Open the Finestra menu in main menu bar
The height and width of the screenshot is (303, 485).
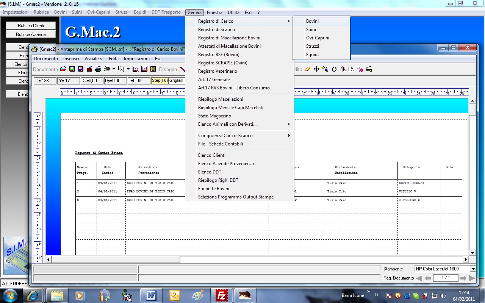coord(214,12)
